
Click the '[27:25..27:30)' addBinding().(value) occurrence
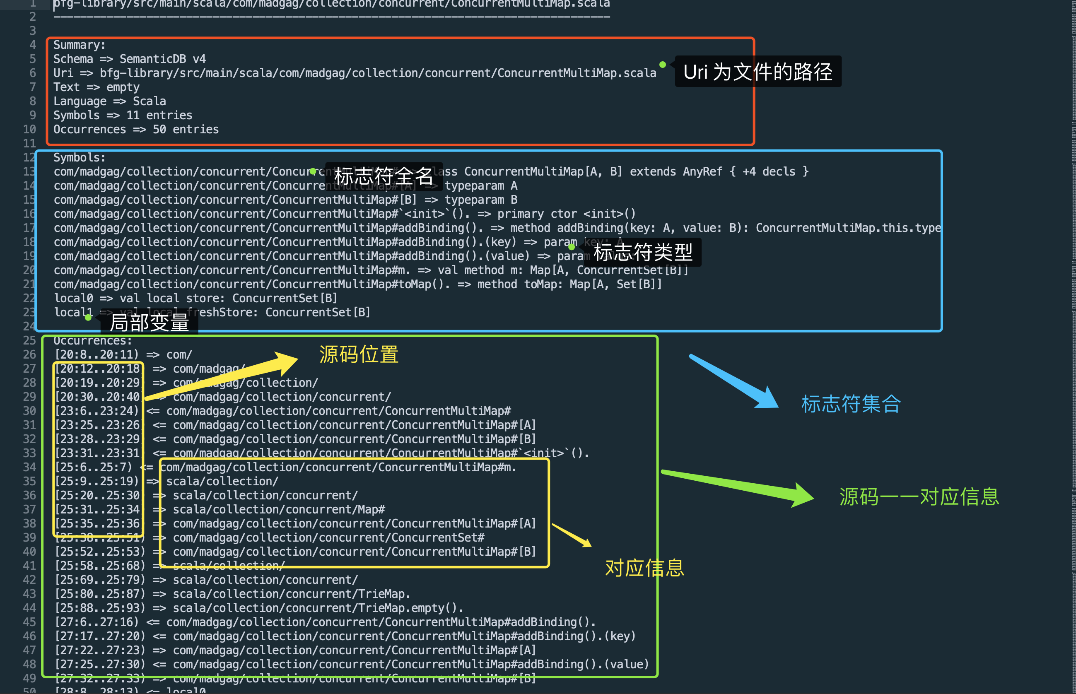352,664
